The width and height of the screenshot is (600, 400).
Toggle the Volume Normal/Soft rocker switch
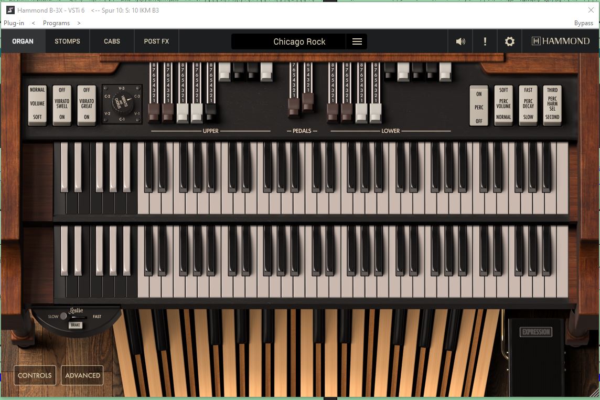37,106
